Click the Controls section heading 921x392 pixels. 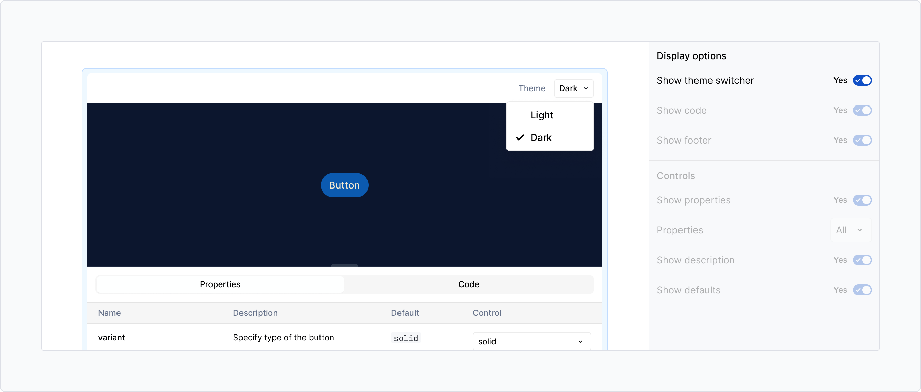676,176
